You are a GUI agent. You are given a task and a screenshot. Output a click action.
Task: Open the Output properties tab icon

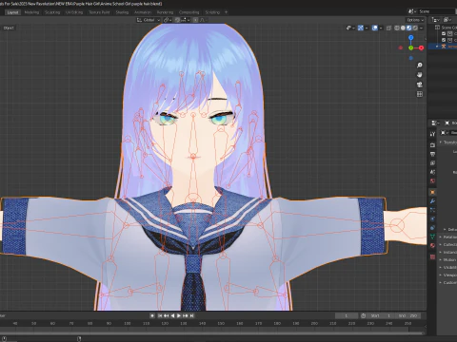[x=432, y=154]
